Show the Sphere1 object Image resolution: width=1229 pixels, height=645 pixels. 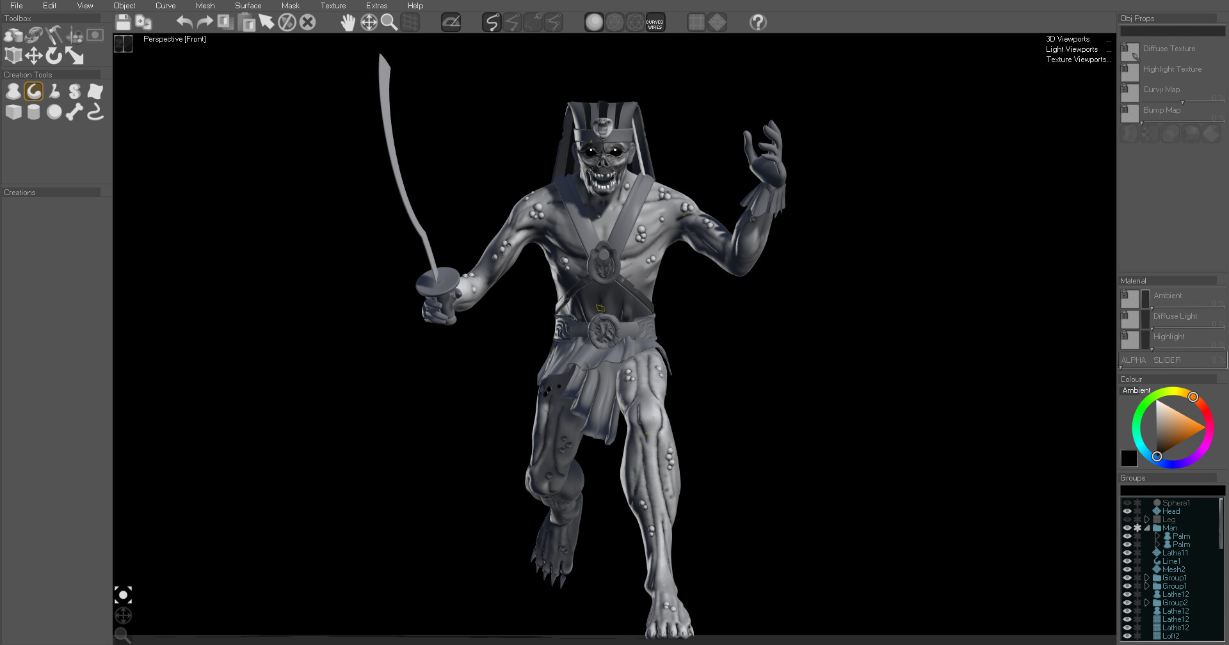click(1127, 503)
